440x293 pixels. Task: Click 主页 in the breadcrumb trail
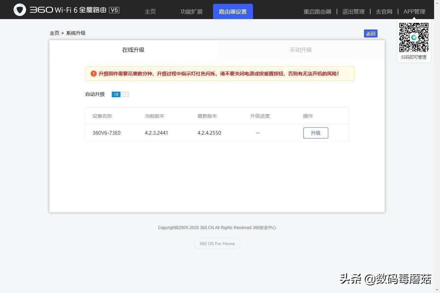(54, 33)
